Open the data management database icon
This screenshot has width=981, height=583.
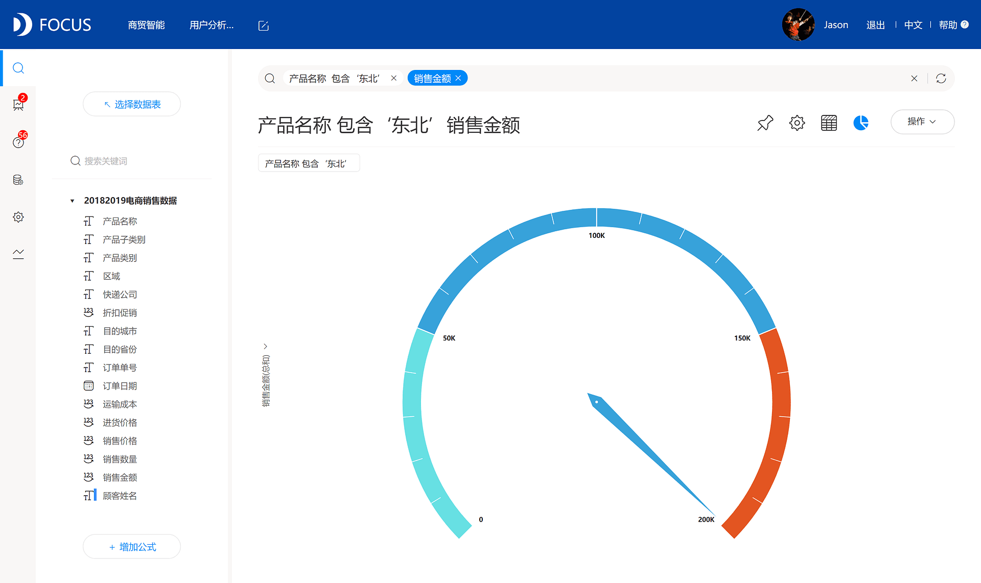pyautogui.click(x=18, y=180)
